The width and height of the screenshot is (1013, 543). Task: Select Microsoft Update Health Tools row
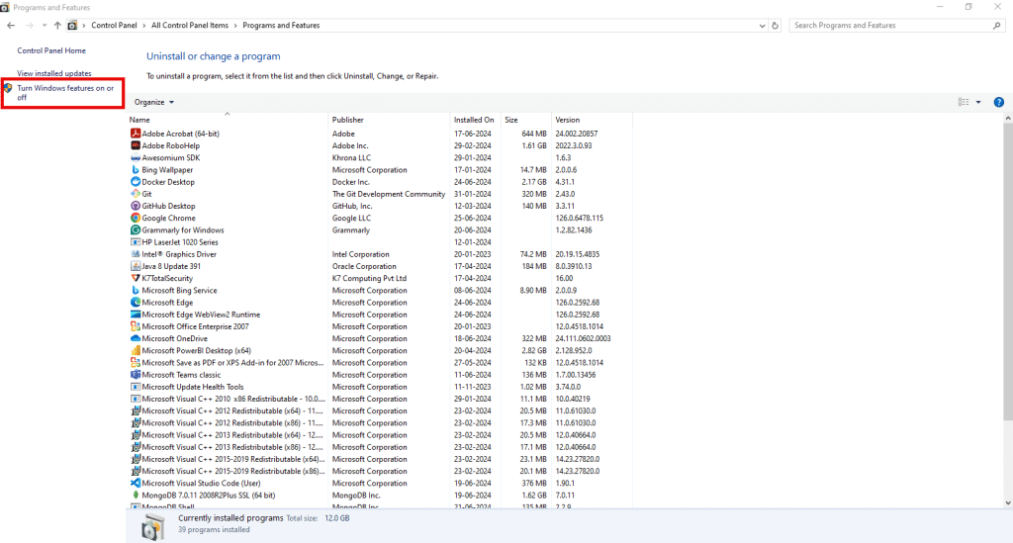pos(380,387)
